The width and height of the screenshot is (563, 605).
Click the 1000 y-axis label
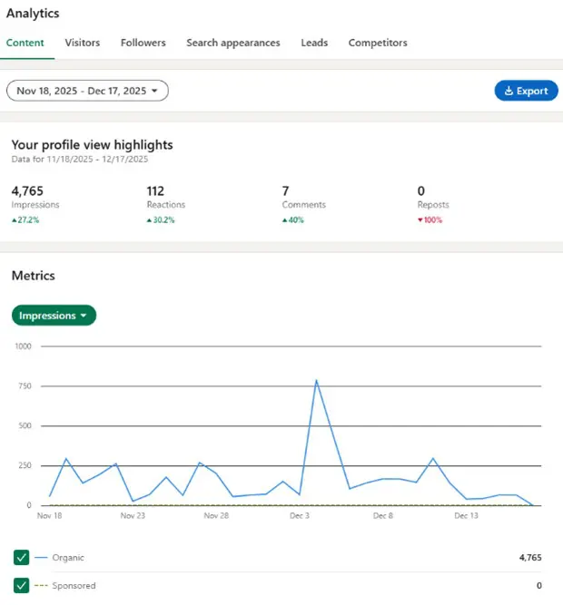click(x=23, y=346)
